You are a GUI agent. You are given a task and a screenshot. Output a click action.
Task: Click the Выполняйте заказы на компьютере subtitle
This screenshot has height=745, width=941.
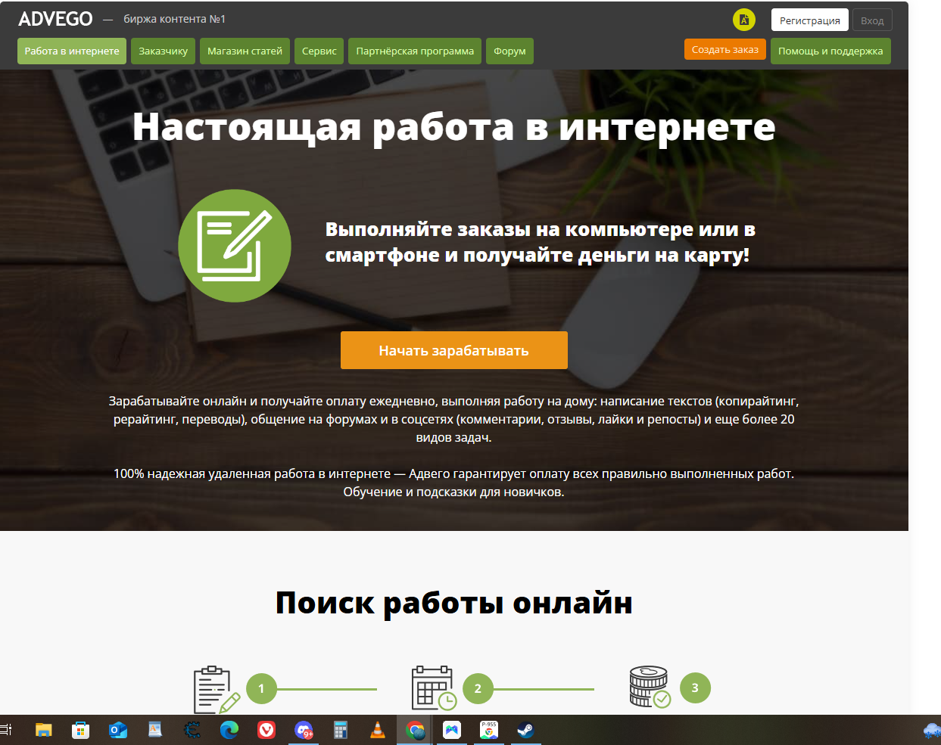[x=541, y=242]
